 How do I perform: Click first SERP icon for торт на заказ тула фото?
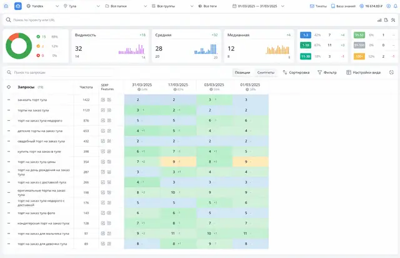coord(103,213)
